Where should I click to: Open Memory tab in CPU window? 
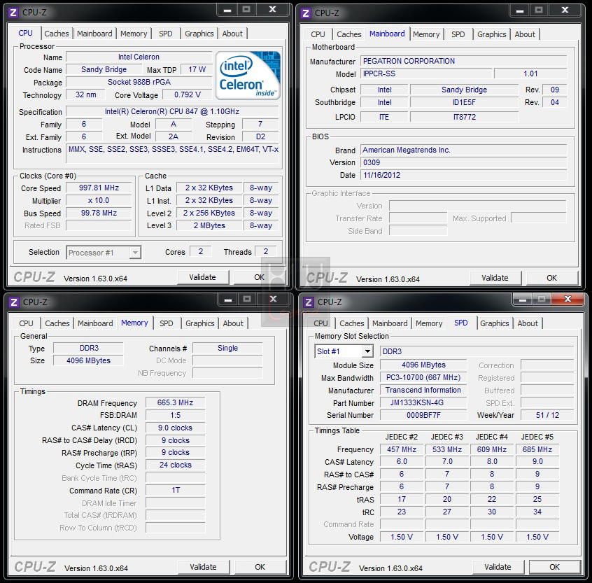(x=134, y=34)
